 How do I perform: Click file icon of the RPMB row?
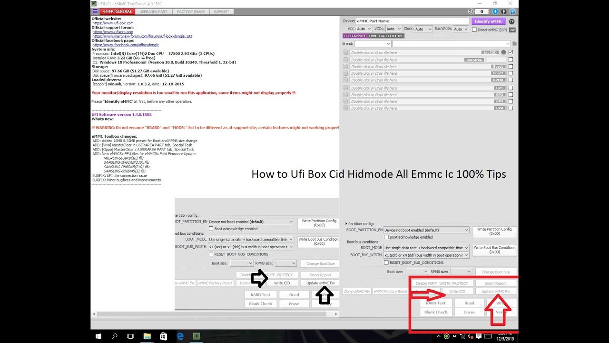click(345, 80)
